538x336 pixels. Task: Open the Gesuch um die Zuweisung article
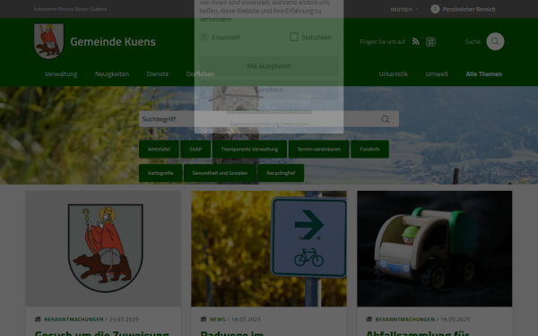tap(102, 333)
